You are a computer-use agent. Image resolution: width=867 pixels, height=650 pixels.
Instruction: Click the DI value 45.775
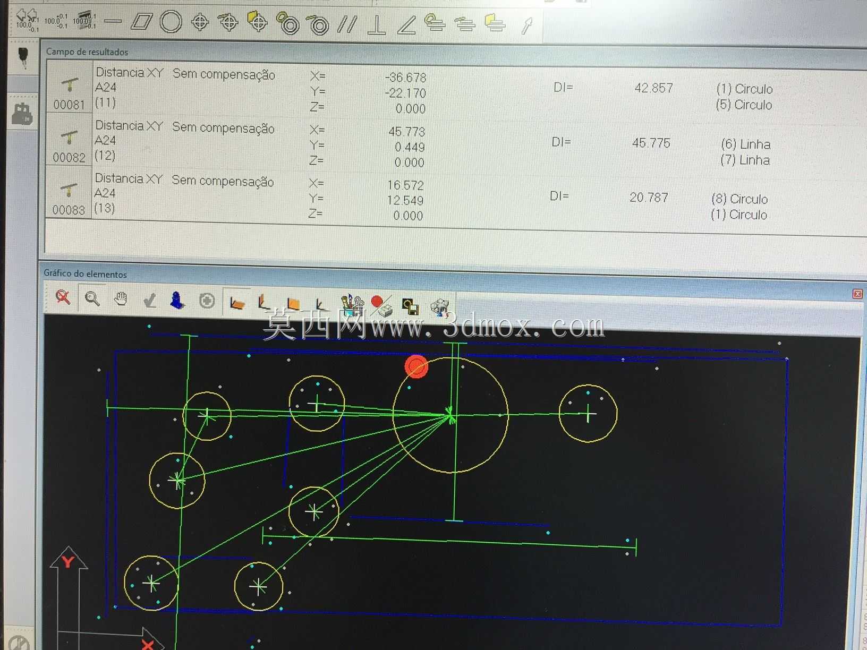tap(651, 143)
